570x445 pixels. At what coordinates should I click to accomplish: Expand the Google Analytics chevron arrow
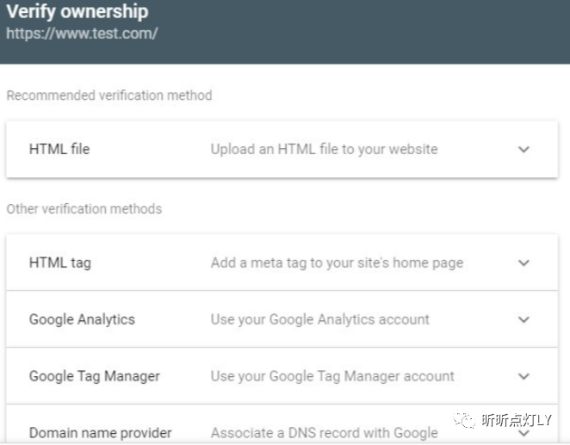524,319
